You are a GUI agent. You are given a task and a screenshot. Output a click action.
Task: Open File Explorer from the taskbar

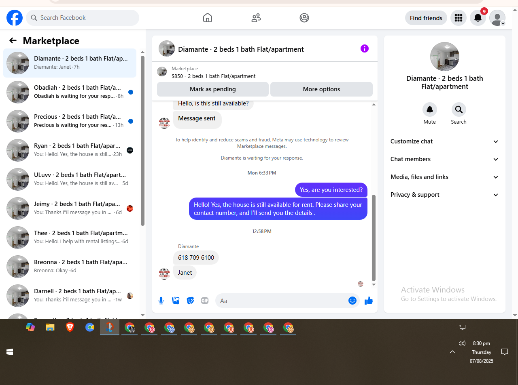[50, 328]
